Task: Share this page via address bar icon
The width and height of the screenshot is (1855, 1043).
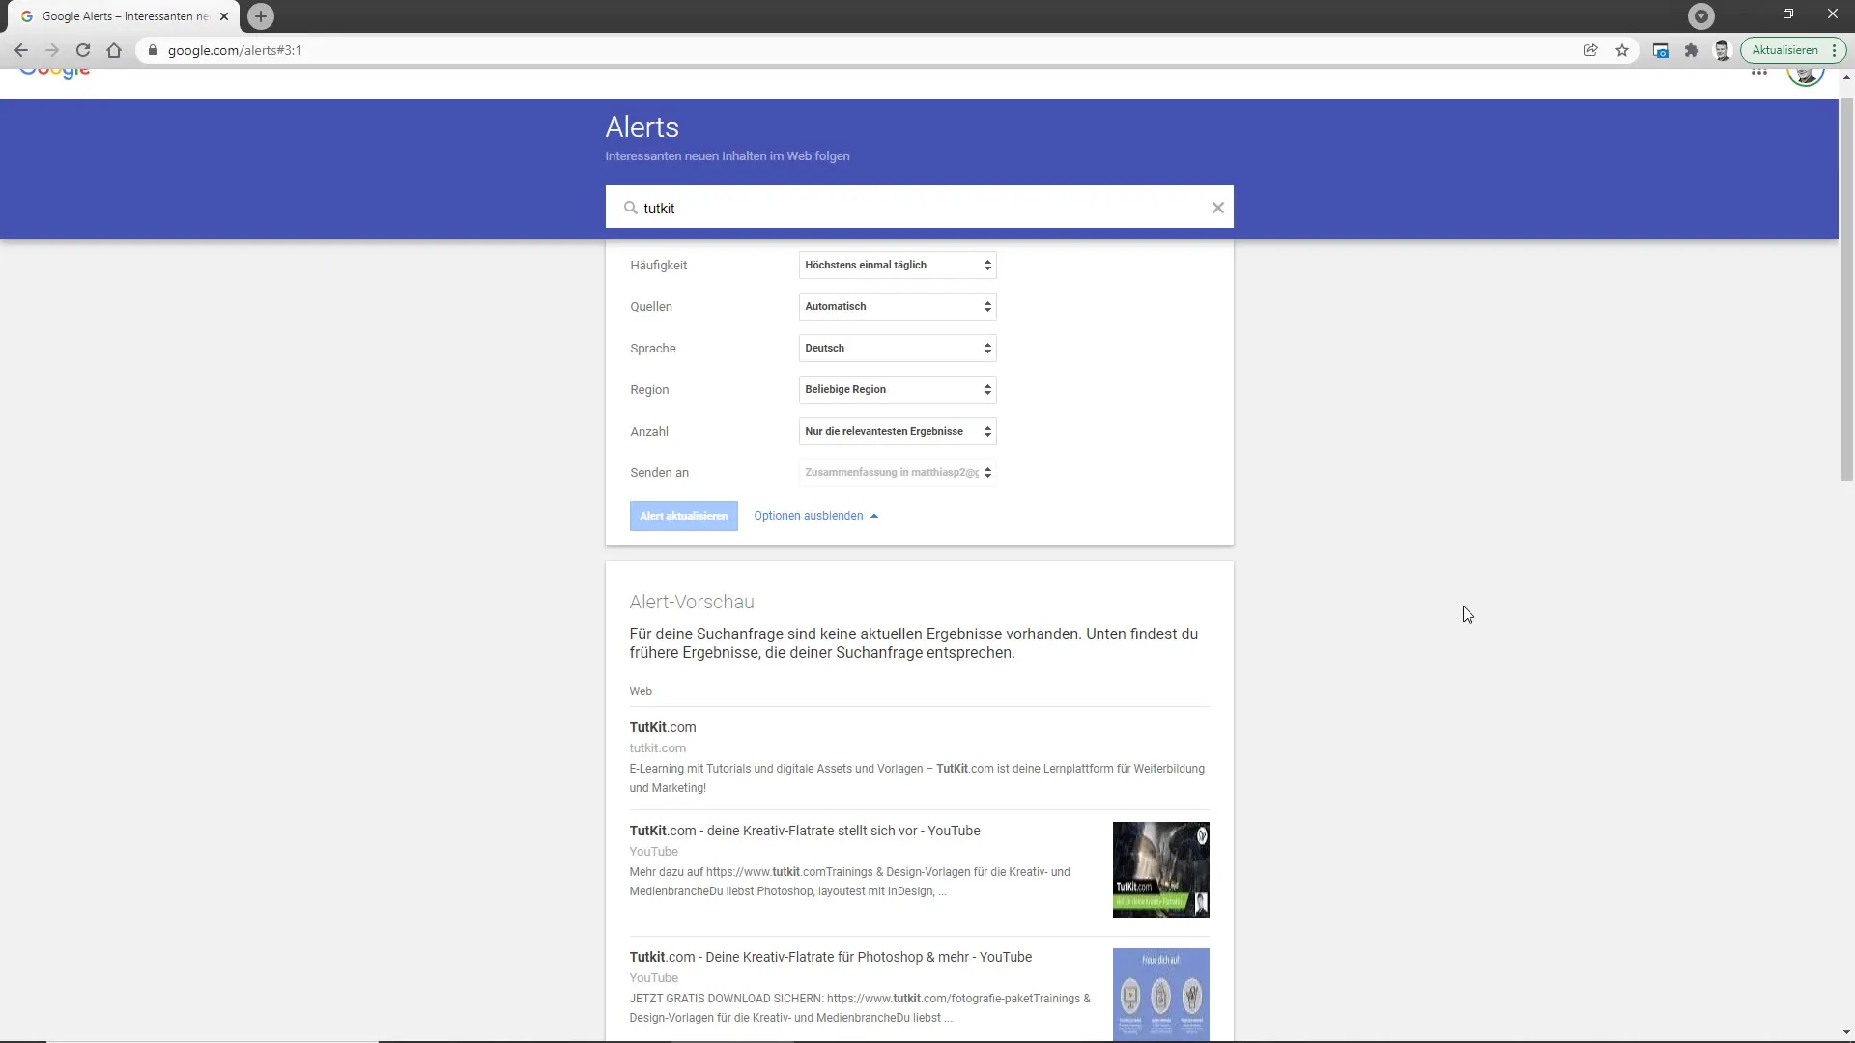Action: tap(1590, 50)
